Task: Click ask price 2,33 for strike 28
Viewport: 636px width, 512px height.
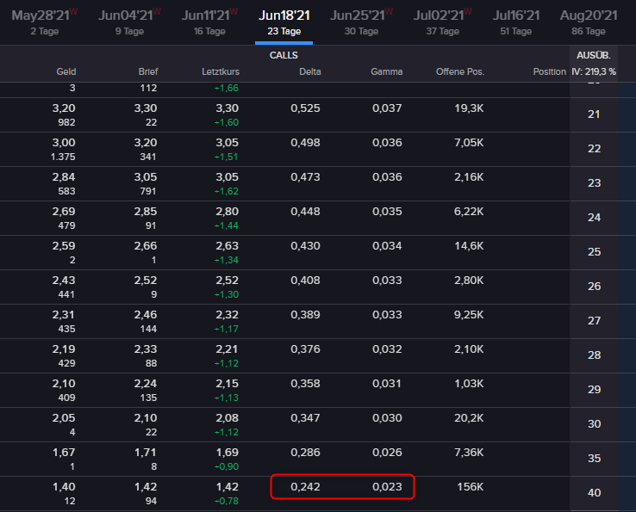Action: (146, 349)
